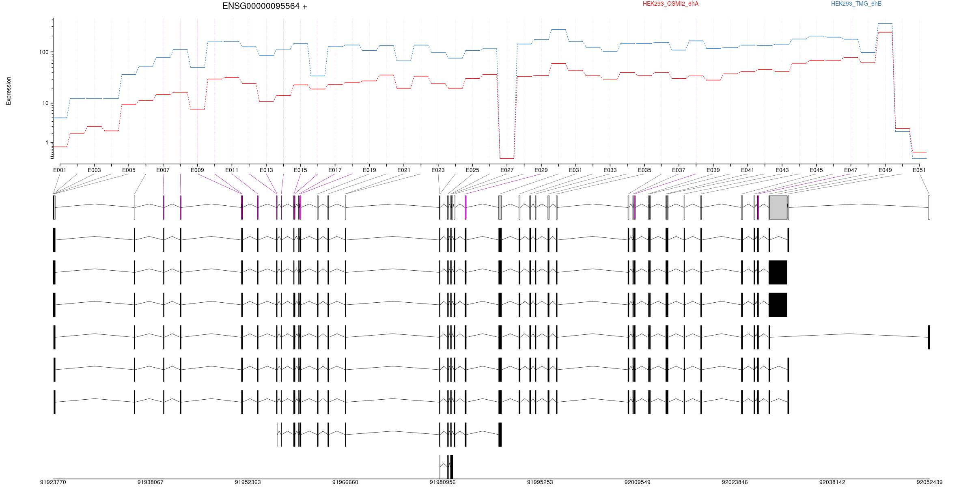Click genomic coordinate 92023846
Screen dimensions: 974x491
[x=735, y=482]
